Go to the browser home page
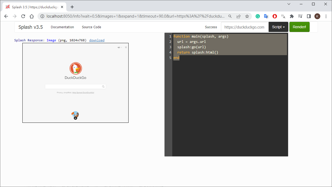This screenshot has width=332, height=187. pos(32,16)
